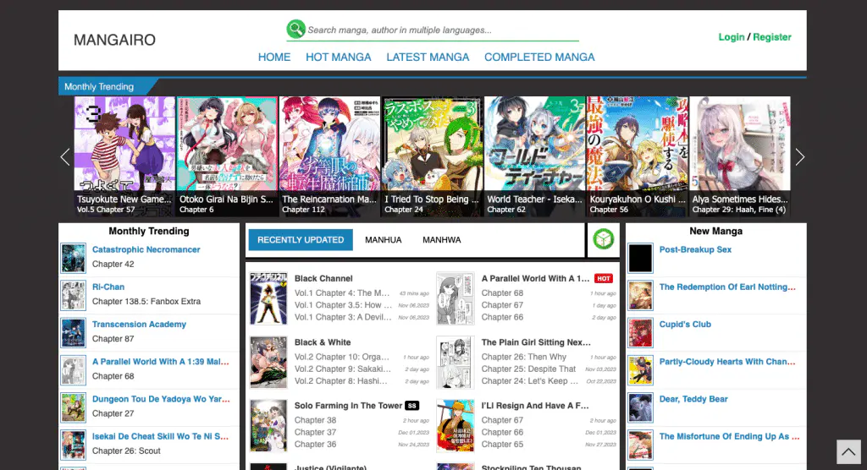The width and height of the screenshot is (867, 470).
Task: Show previous trending carousel slide
Action: tap(65, 157)
